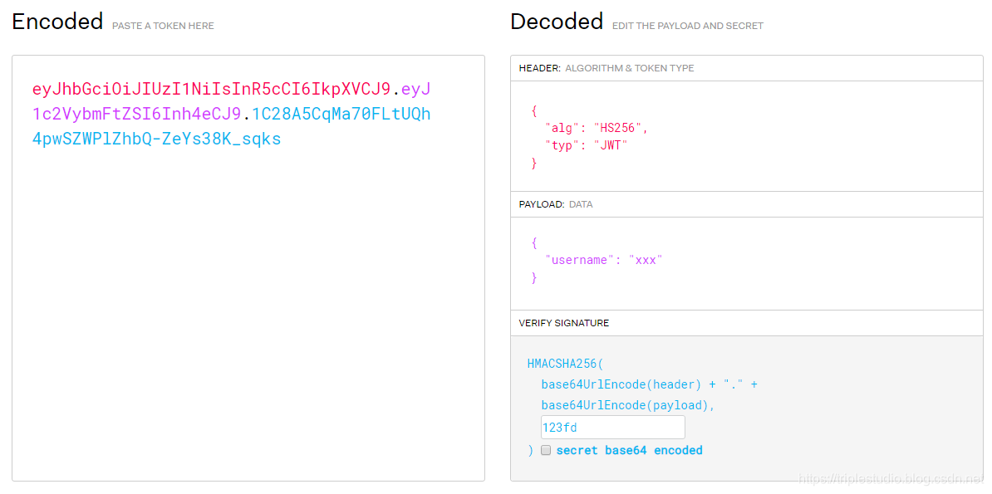
Task: Click the Decoded heading
Action: [557, 22]
